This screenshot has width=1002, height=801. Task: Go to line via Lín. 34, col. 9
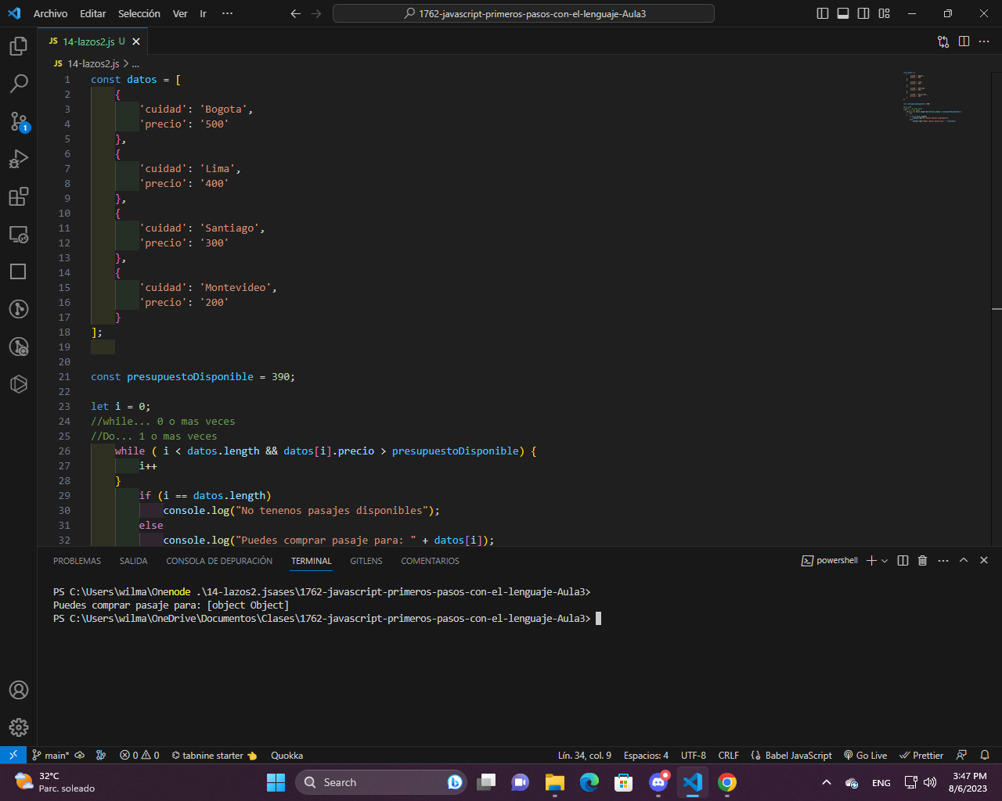585,755
